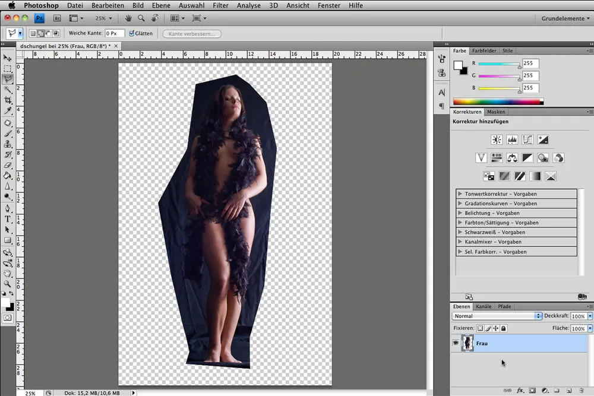594x396 pixels.
Task: Activate the Crop tool
Action: (8, 99)
